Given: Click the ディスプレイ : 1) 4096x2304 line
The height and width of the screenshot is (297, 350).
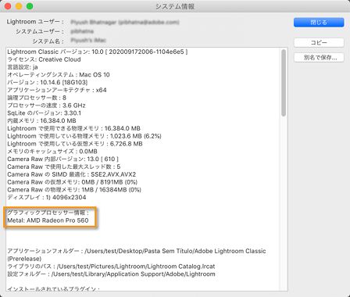Looking at the screenshot, I should pyautogui.click(x=47, y=197).
